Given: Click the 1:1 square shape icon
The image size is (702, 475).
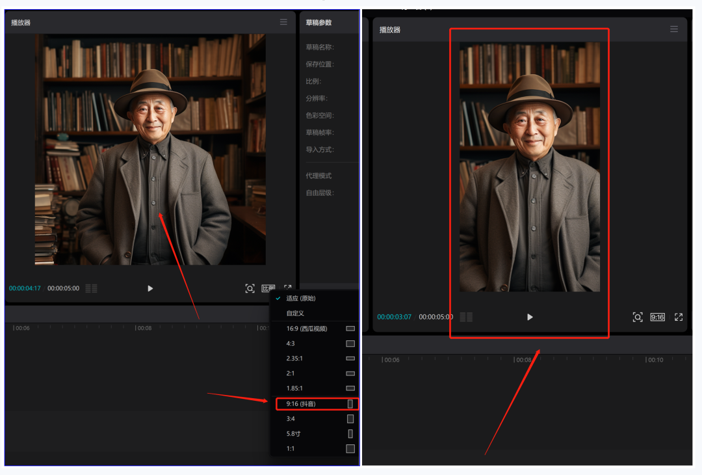Looking at the screenshot, I should tap(350, 448).
